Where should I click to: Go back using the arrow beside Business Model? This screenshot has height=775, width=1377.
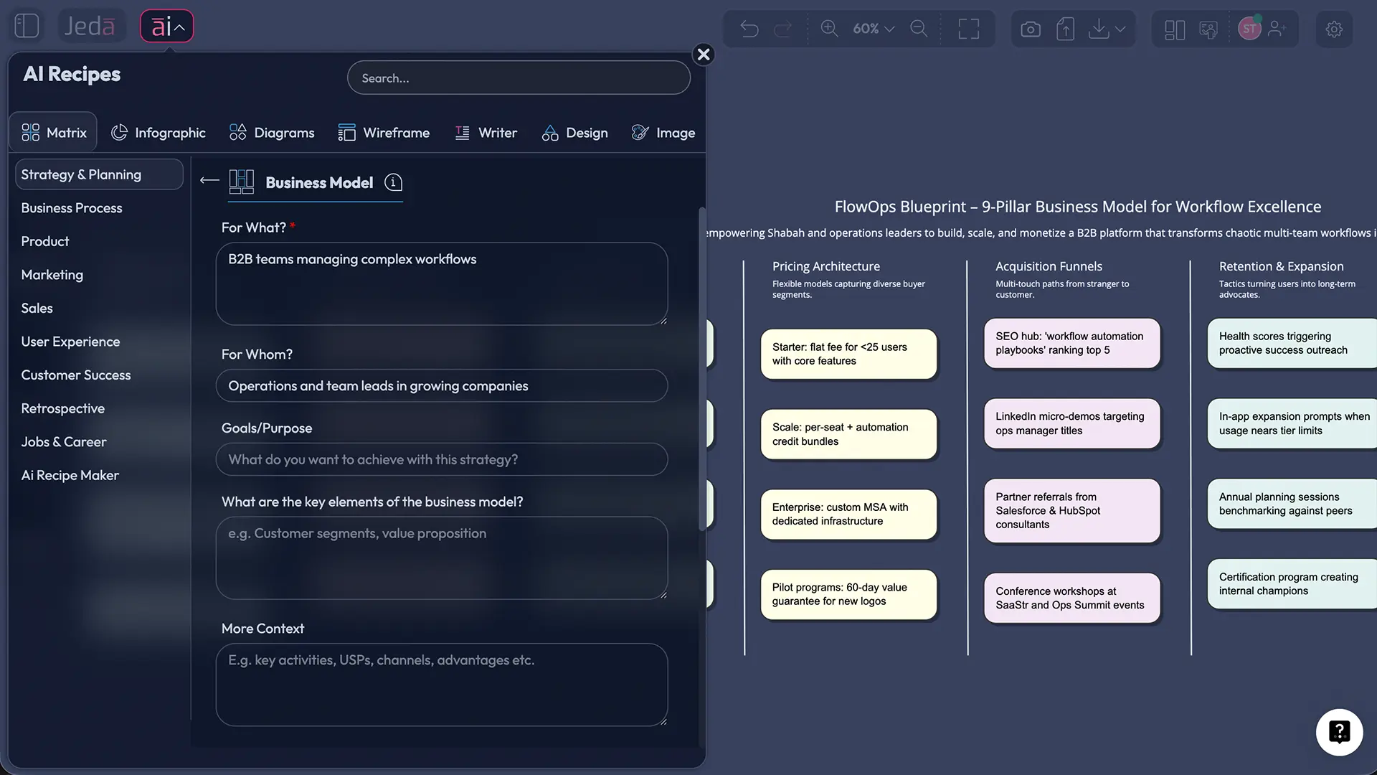pyautogui.click(x=208, y=181)
